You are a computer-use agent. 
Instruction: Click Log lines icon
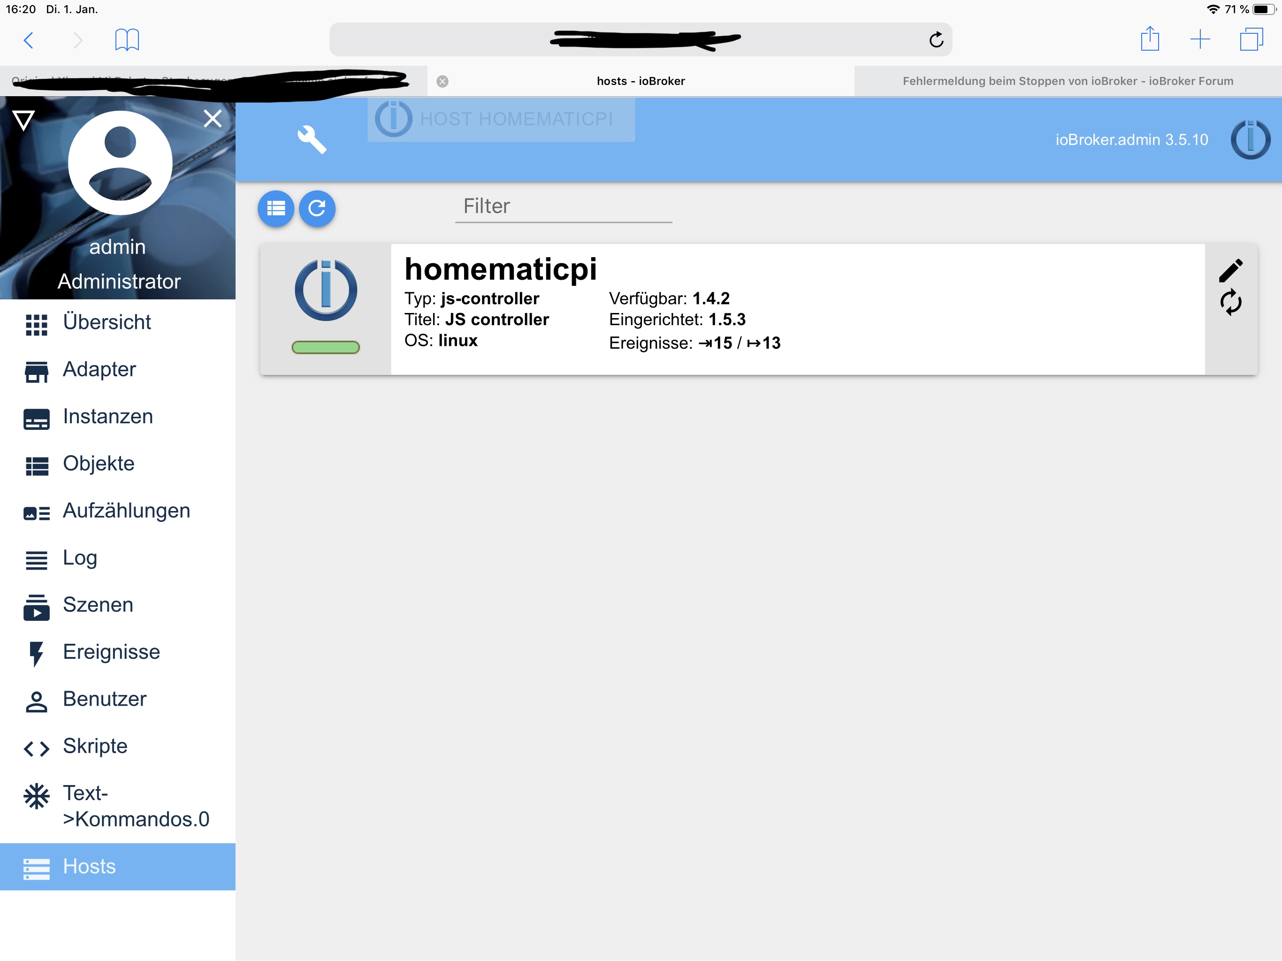tap(37, 560)
